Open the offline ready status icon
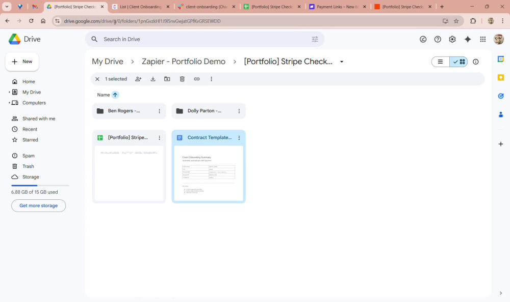The image size is (510, 302). [x=423, y=39]
